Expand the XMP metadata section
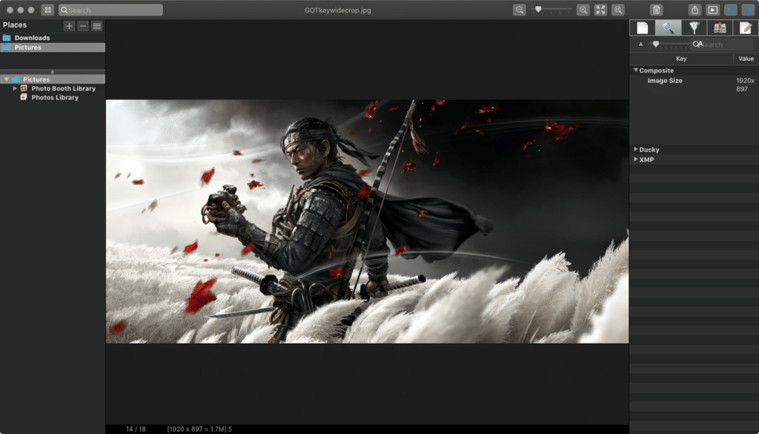The width and height of the screenshot is (759, 434). [x=635, y=159]
